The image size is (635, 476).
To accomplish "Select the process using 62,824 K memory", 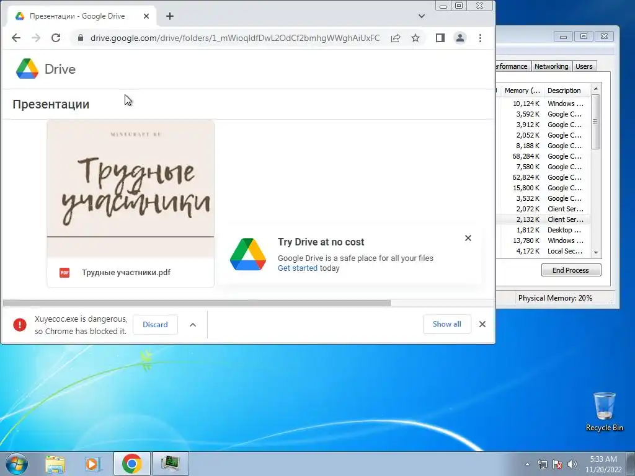I will [543, 177].
